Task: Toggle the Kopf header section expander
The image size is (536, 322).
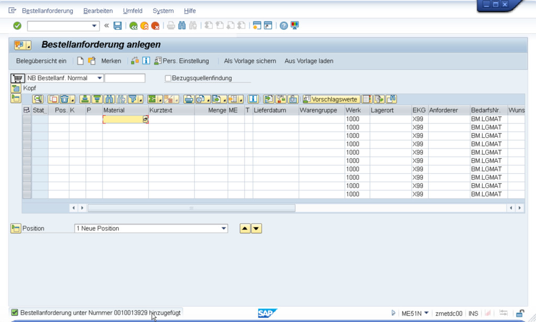Action: (15, 88)
